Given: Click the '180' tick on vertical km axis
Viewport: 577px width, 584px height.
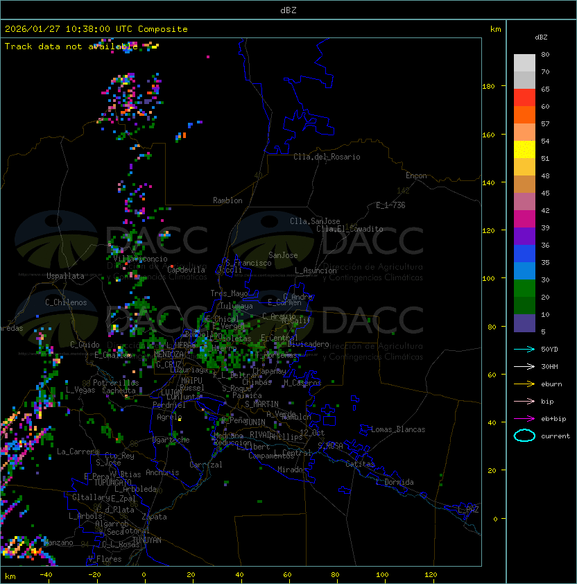Looking at the screenshot, I should pos(488,87).
